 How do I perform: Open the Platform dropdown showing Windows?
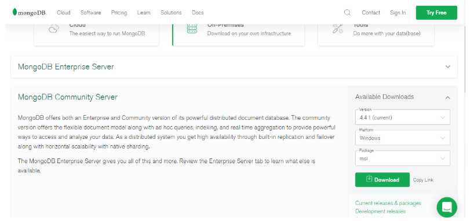pos(403,138)
